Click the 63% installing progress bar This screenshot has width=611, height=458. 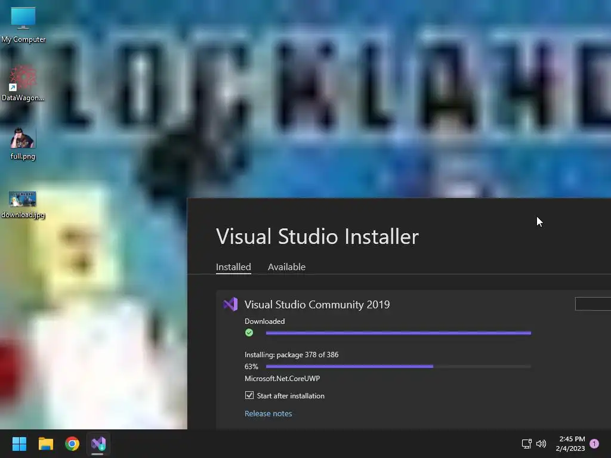point(398,367)
